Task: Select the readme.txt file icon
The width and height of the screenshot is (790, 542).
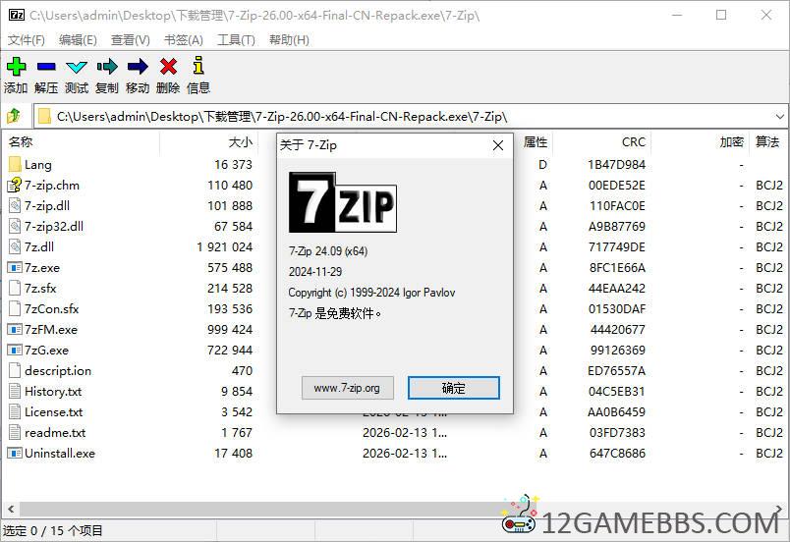Action: (x=15, y=432)
